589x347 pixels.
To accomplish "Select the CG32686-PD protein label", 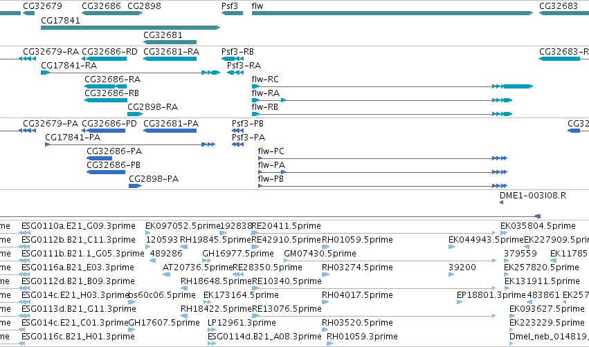I will [109, 124].
